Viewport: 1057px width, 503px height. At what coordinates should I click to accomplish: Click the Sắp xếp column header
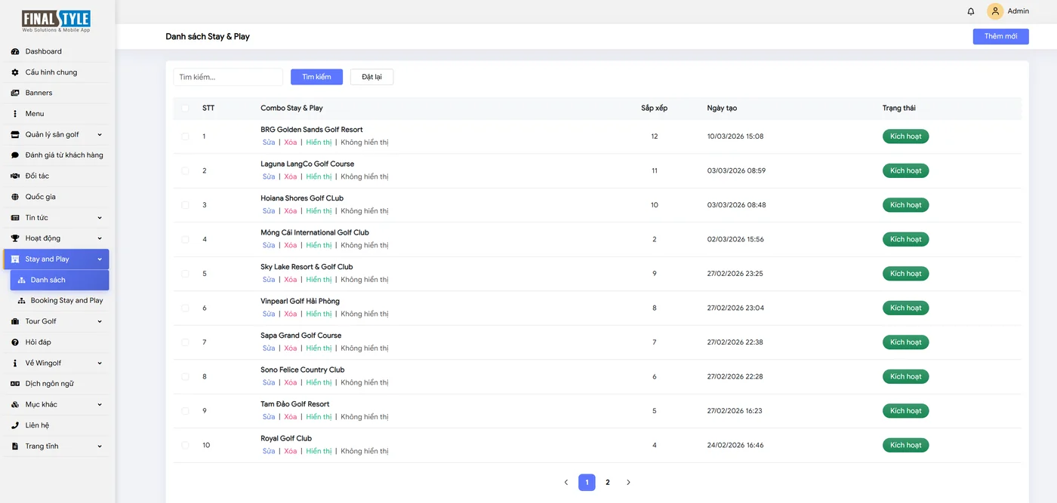click(654, 108)
